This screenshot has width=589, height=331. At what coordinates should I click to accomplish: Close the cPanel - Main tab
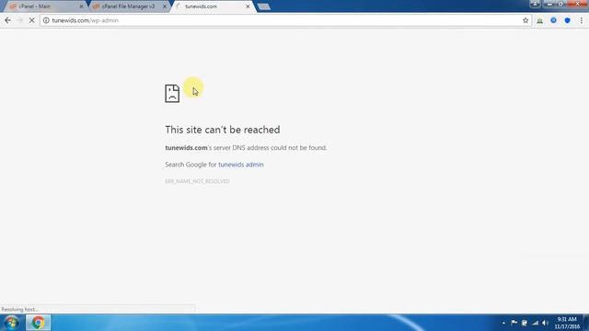[81, 6]
